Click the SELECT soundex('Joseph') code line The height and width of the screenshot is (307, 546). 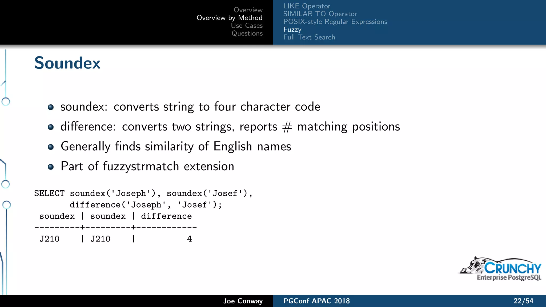(143, 193)
